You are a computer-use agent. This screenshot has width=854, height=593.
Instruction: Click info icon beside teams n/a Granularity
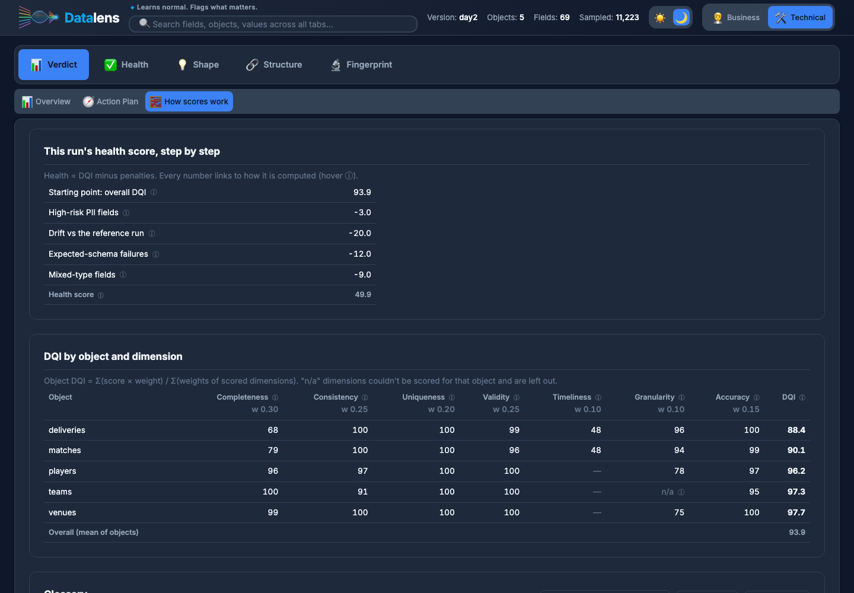(681, 492)
